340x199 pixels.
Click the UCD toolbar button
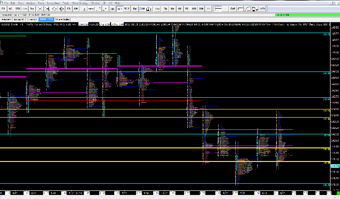(262, 9)
